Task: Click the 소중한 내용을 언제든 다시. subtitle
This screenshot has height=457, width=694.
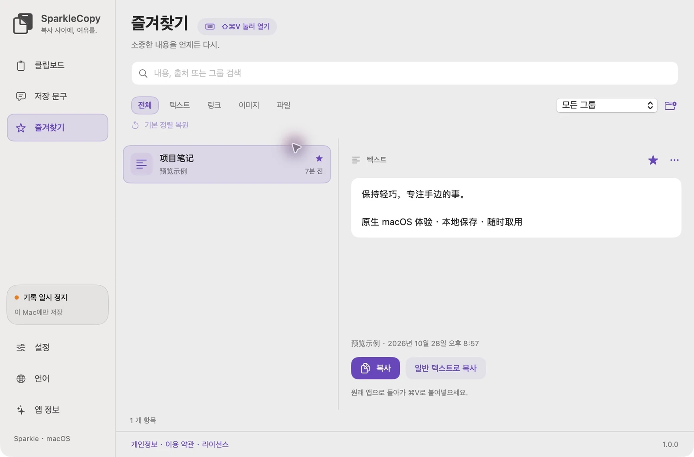Action: coord(175,45)
